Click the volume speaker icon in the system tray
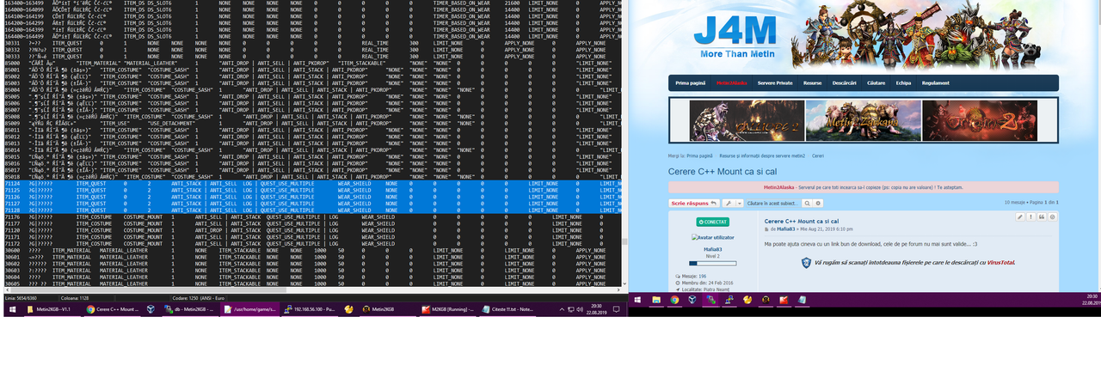The image size is (1101, 390). click(579, 309)
